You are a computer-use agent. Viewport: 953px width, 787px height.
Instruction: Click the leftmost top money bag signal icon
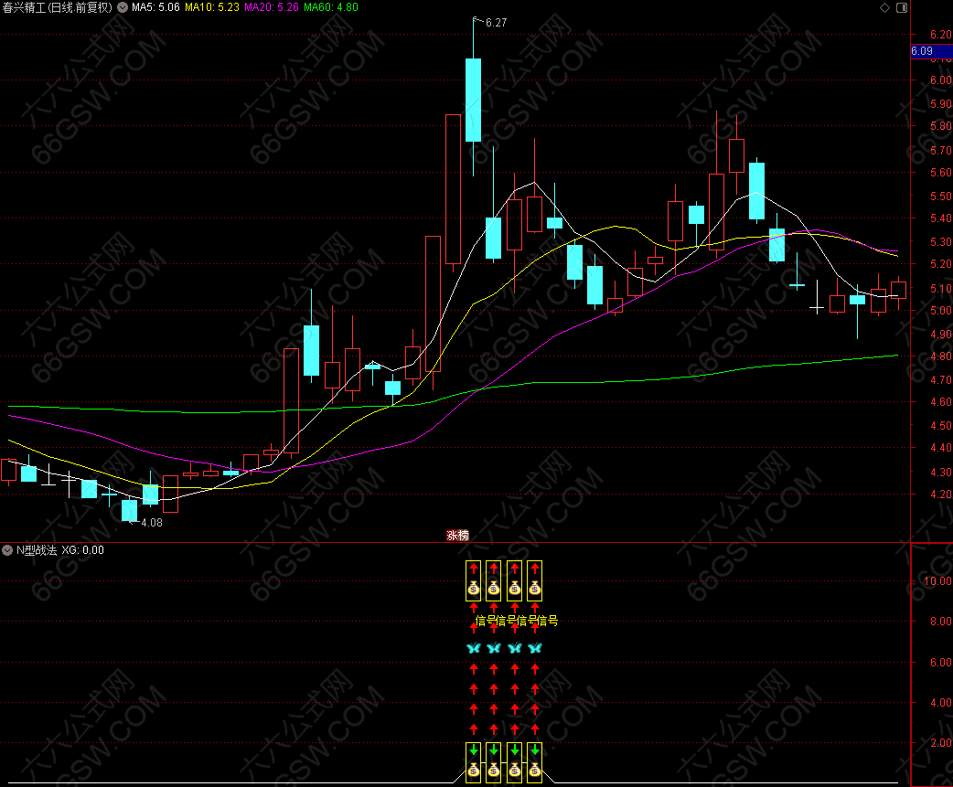tap(474, 588)
